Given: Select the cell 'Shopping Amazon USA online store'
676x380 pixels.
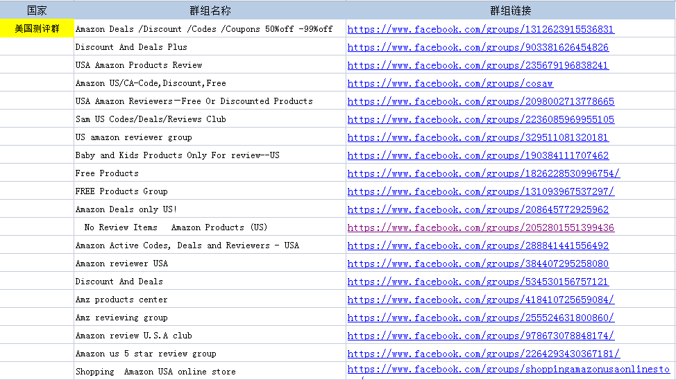Looking at the screenshot, I should pyautogui.click(x=210, y=371).
